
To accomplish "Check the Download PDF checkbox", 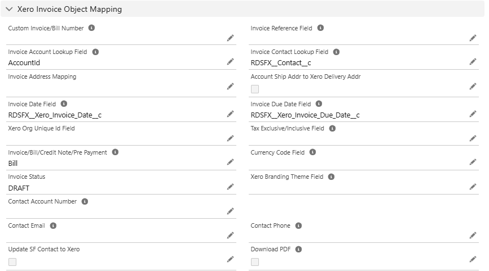I will tap(255, 261).
